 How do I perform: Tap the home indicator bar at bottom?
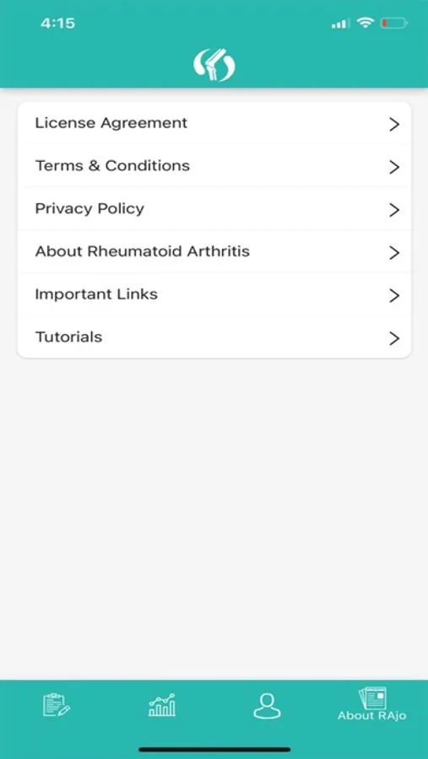[x=214, y=750]
